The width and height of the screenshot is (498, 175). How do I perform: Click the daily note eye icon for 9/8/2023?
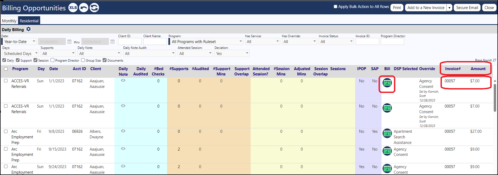tap(123, 131)
